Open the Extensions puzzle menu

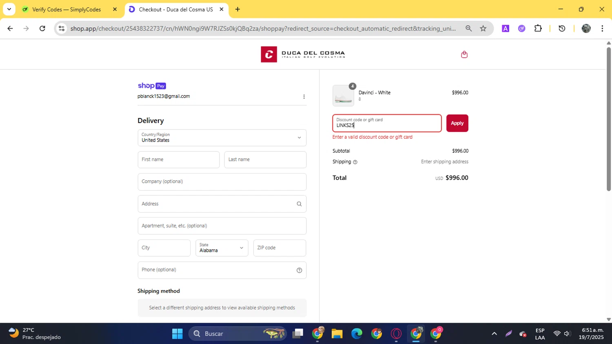point(538,29)
